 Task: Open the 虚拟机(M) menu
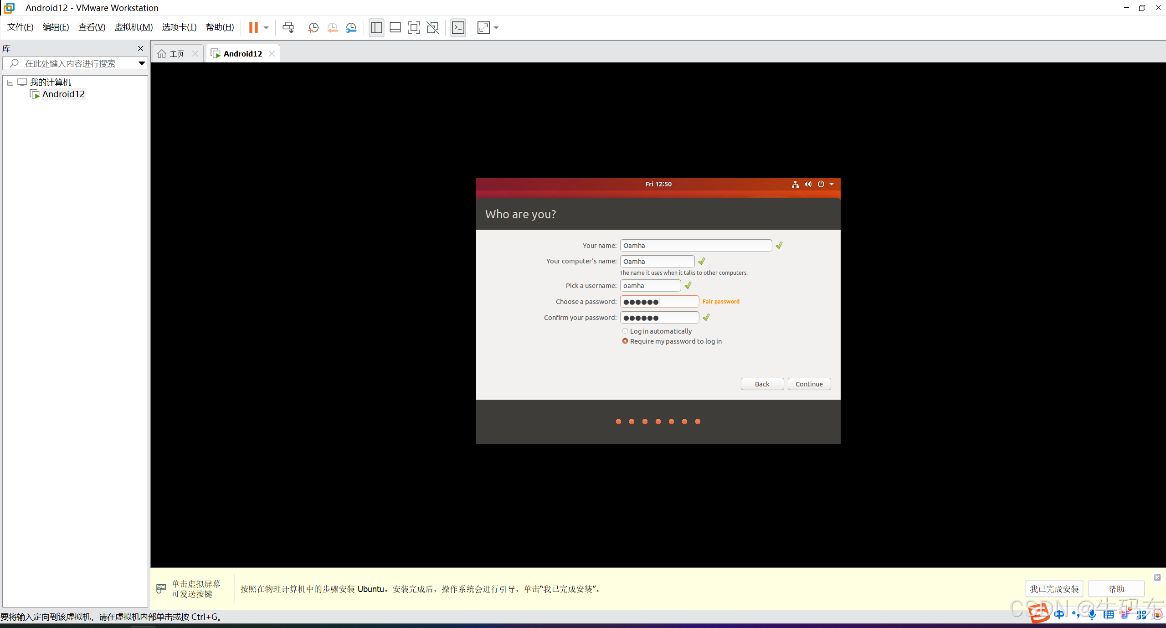click(x=134, y=27)
